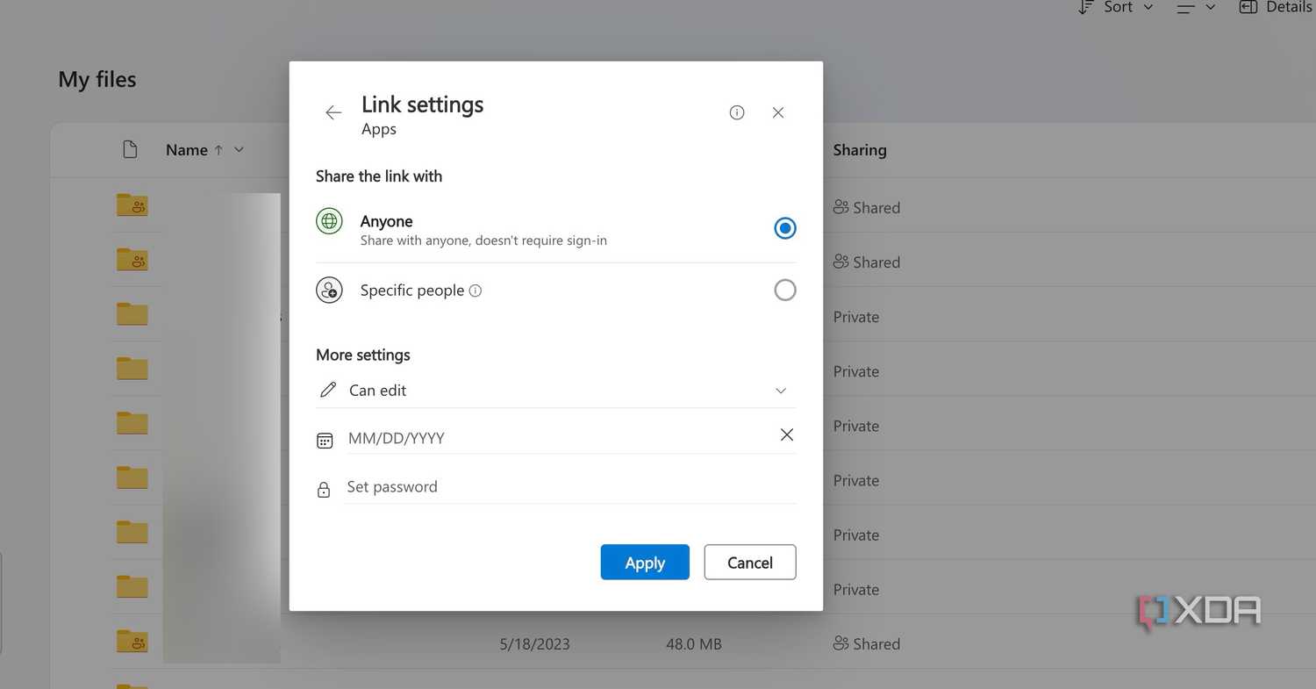The image size is (1316, 689).
Task: Click shared folder icon in the 5/18/2023 row
Action: pos(132,641)
